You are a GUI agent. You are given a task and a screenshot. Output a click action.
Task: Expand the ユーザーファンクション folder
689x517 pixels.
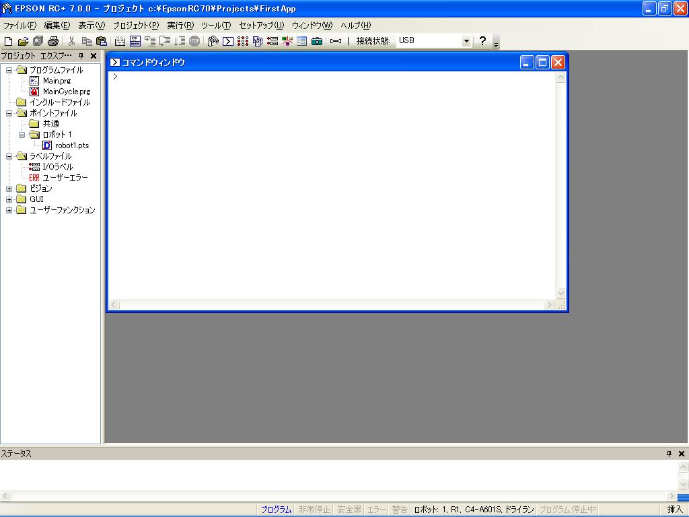point(9,210)
